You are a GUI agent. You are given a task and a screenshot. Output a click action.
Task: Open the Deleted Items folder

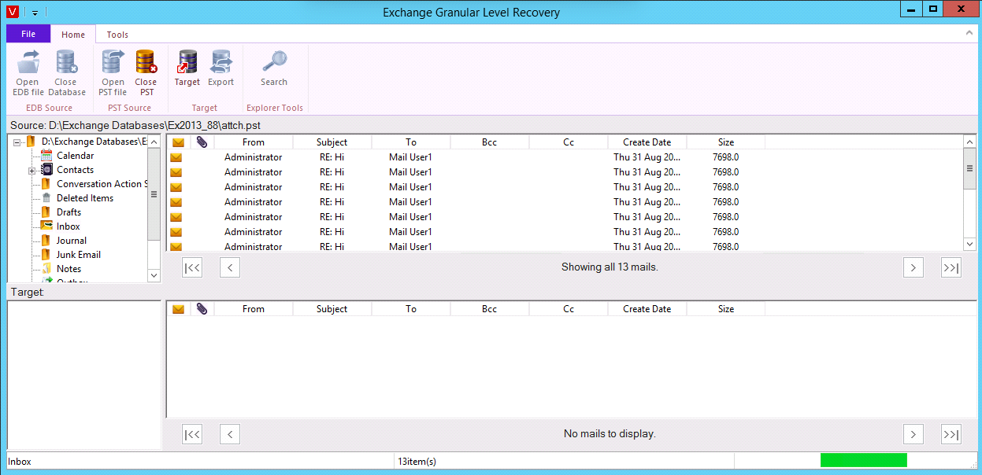tap(85, 198)
